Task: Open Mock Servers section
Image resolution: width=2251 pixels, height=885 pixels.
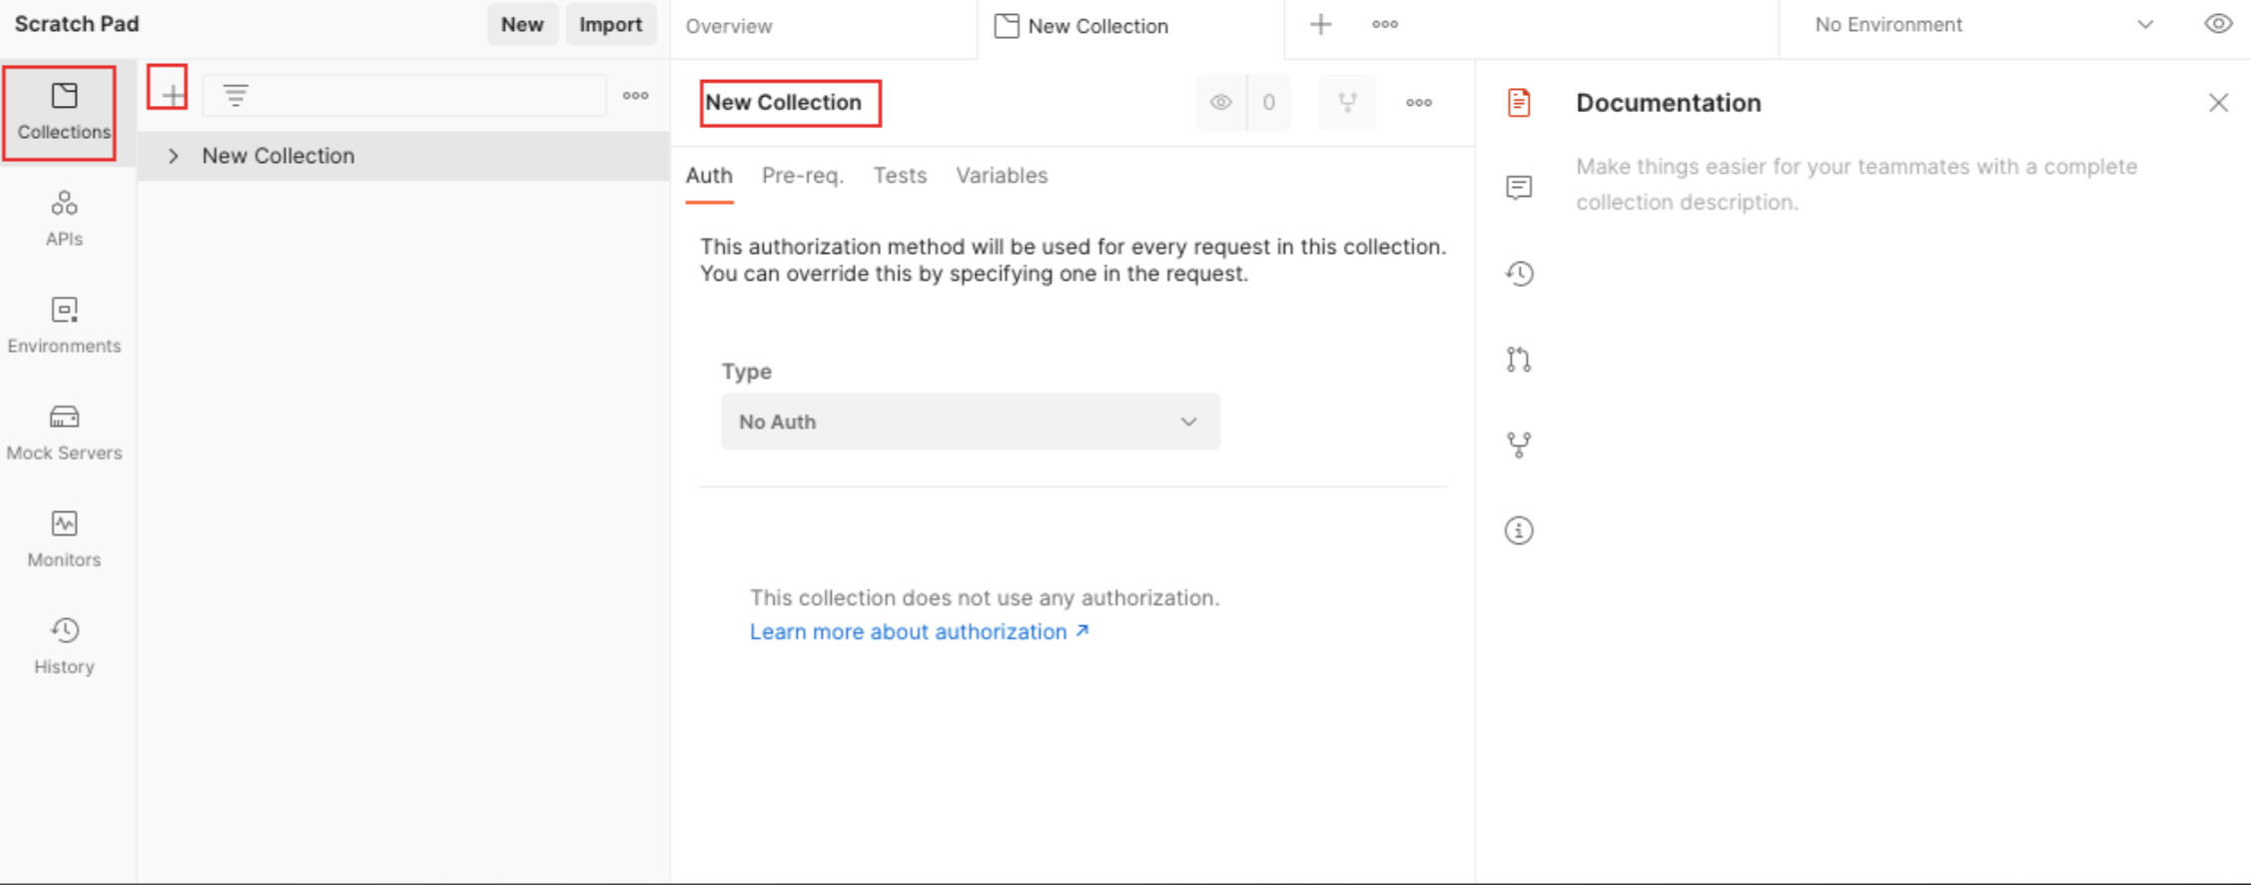Action: 64,432
